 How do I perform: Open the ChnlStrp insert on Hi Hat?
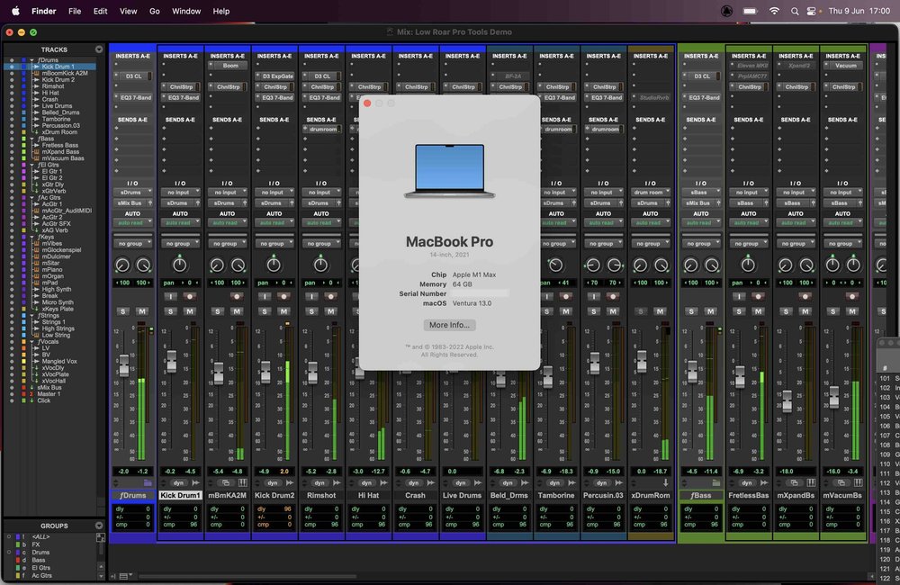(369, 86)
